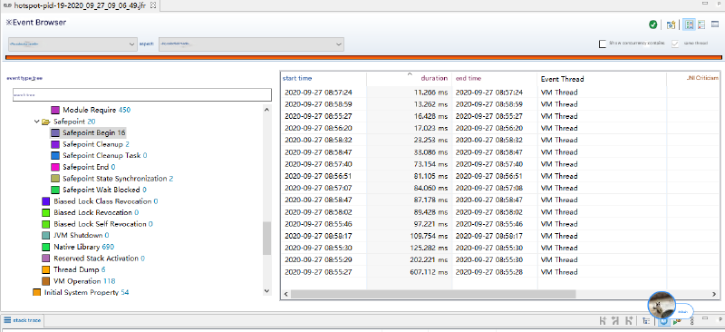Select the row with duration 202.221 ms
Image resolution: width=725 pixels, height=332 pixels.
click(500, 259)
